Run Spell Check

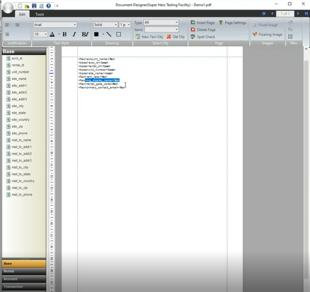[x=202, y=37]
